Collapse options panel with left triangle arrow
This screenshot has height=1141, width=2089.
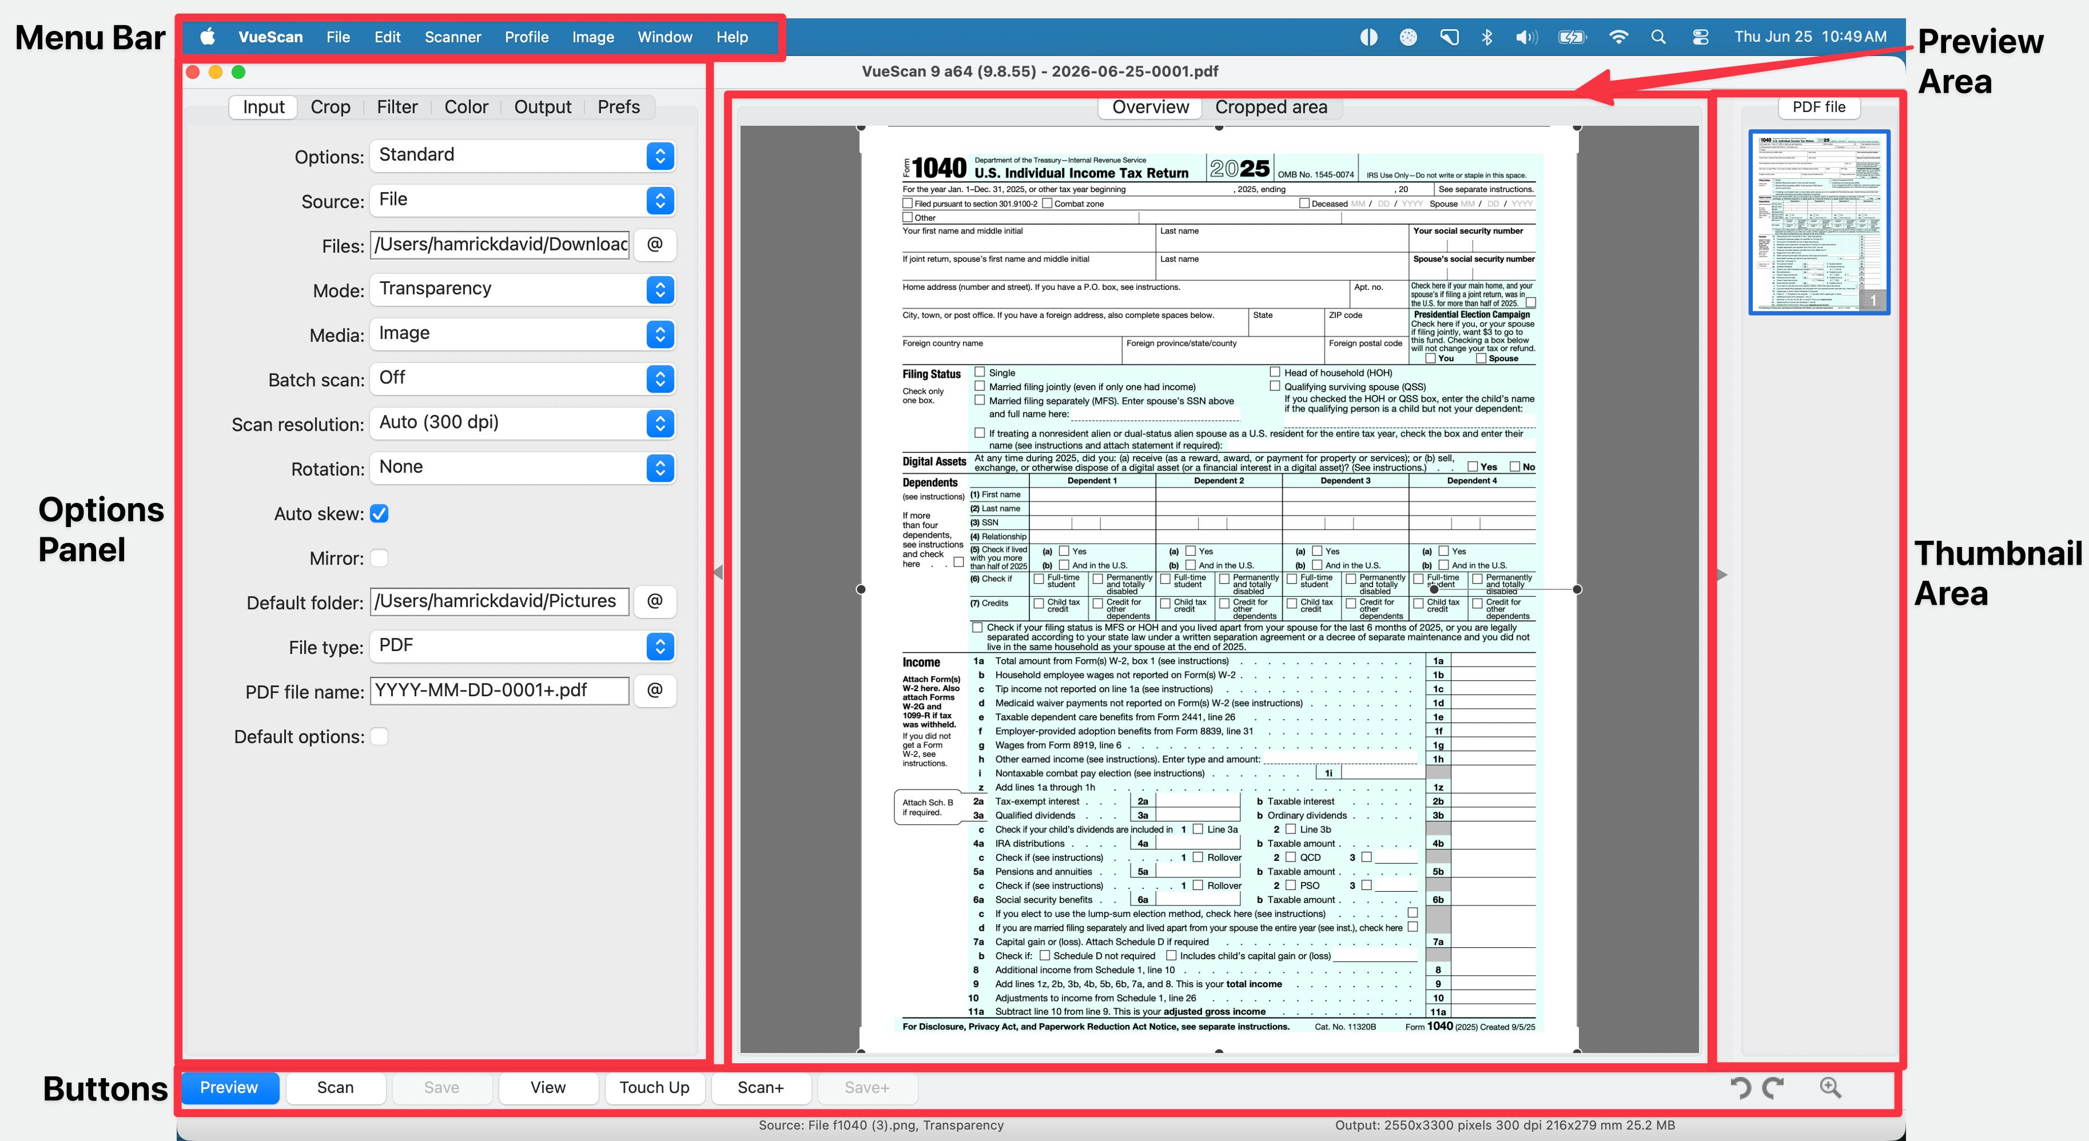718,573
